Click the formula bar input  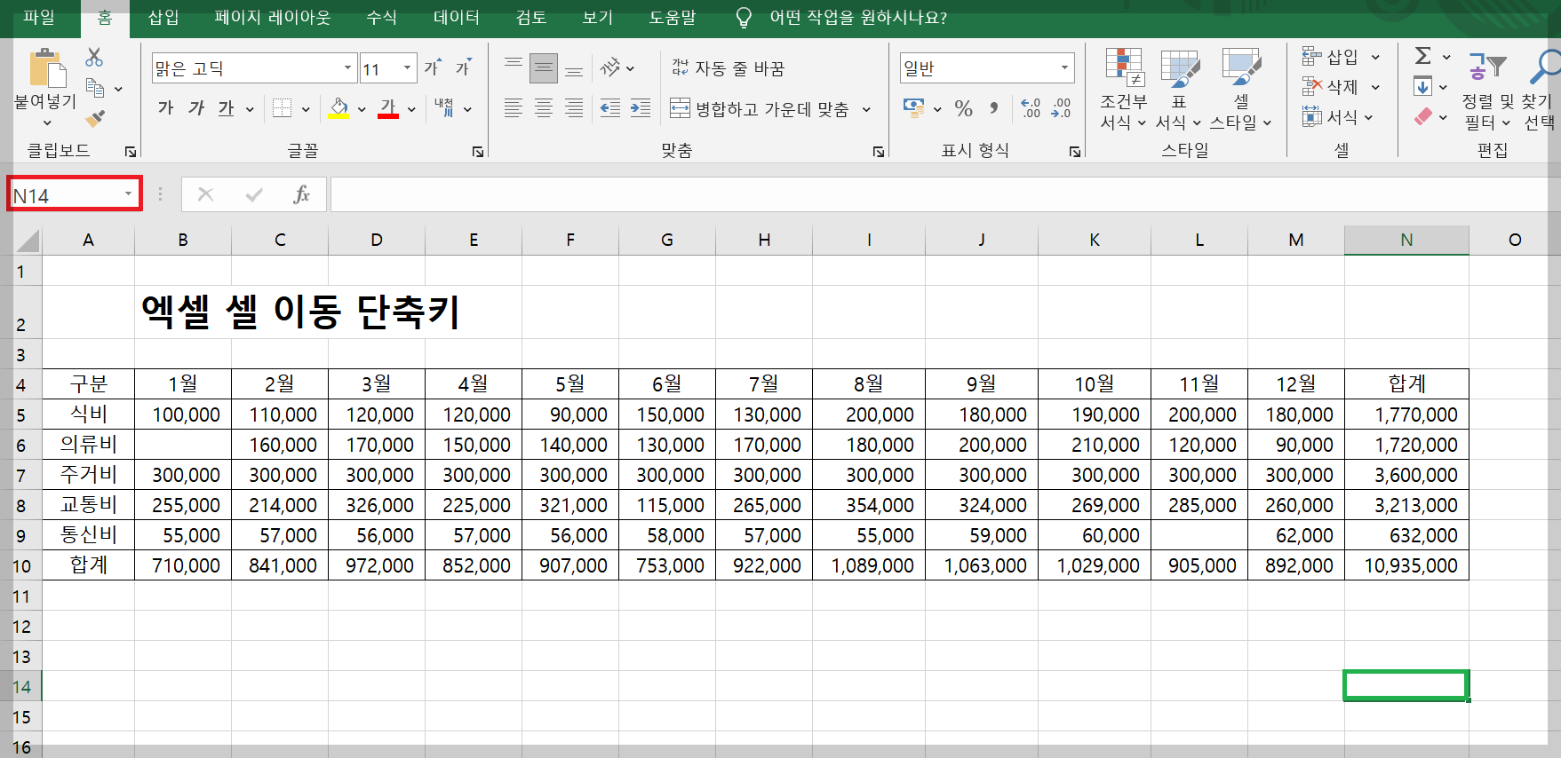[x=944, y=194]
